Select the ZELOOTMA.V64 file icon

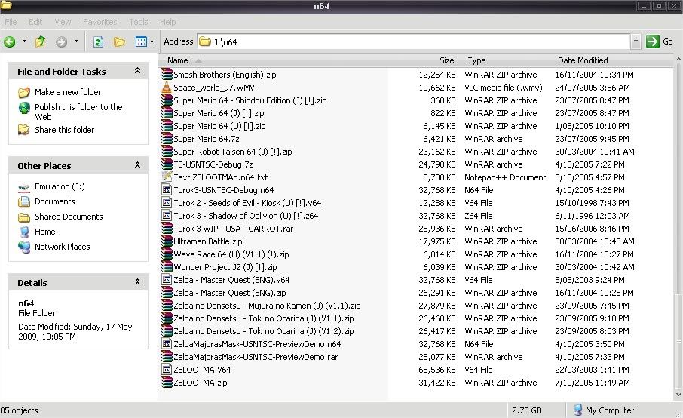[x=167, y=370]
